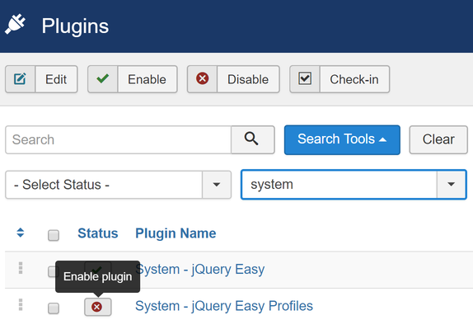Check the System - jQuery Easy row checkbox

(52, 271)
